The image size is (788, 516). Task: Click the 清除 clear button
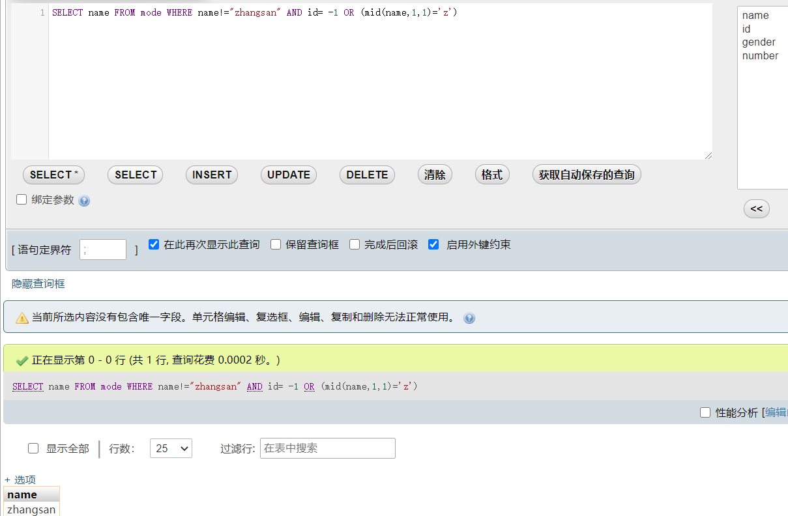pos(435,175)
